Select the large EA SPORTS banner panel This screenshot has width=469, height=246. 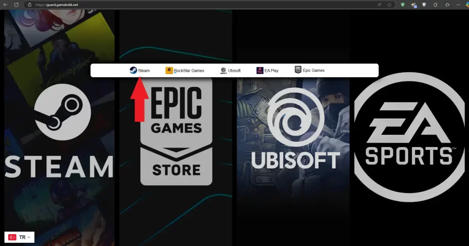point(409,128)
